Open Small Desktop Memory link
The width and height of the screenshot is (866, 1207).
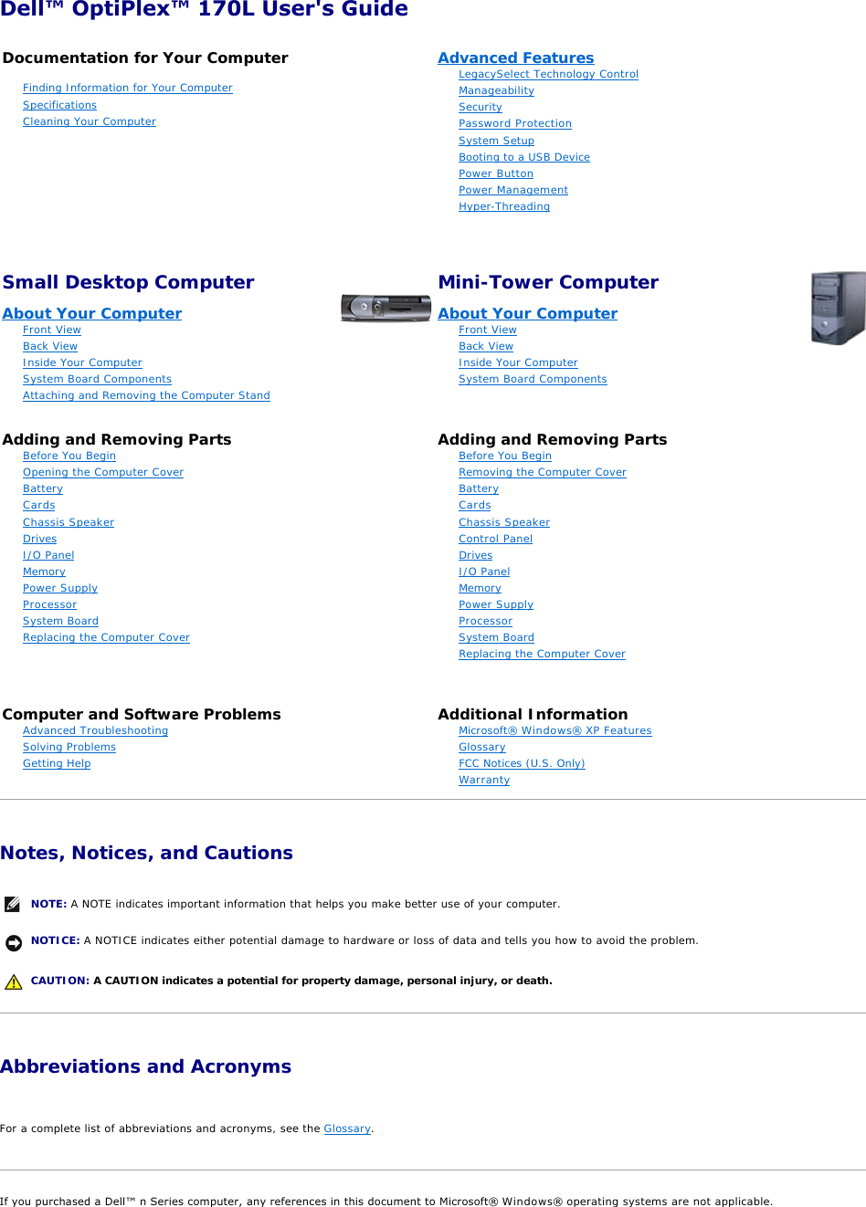(x=44, y=572)
